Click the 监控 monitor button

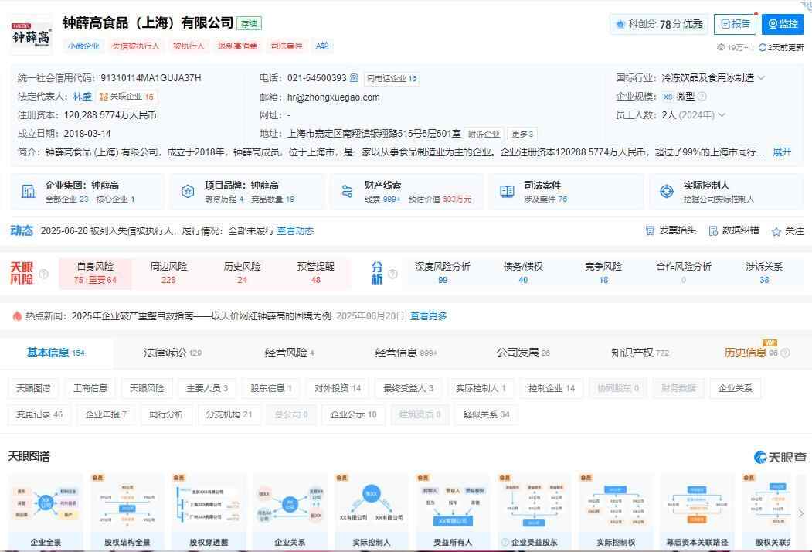(782, 24)
